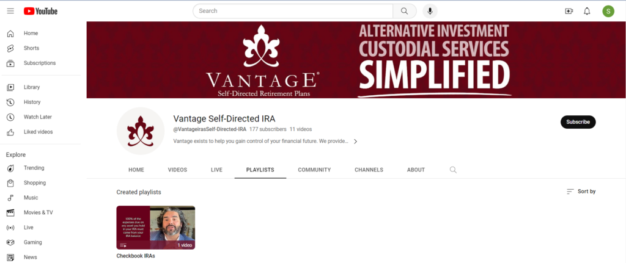The width and height of the screenshot is (626, 263).
Task: Open the ABOUT tab
Action: pos(416,170)
